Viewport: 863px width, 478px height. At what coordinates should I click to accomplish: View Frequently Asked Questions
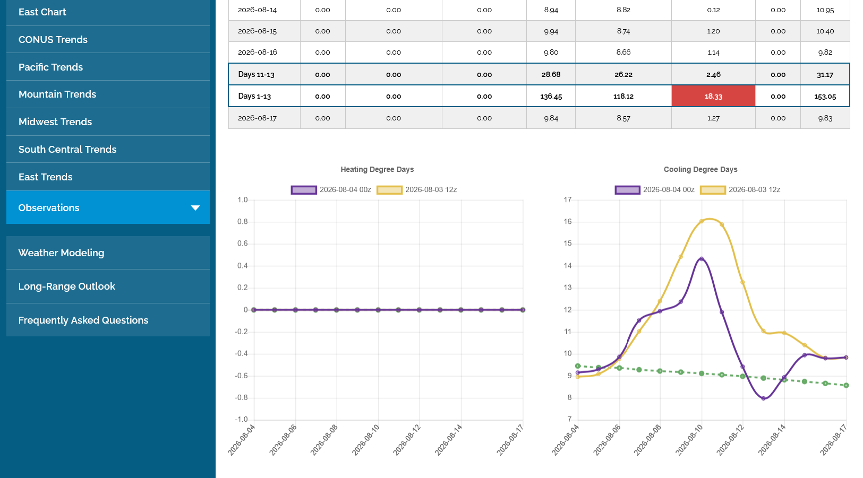pos(108,320)
